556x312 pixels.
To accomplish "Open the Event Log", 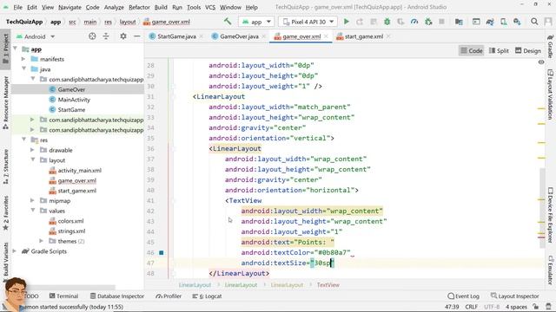I will coord(463,296).
